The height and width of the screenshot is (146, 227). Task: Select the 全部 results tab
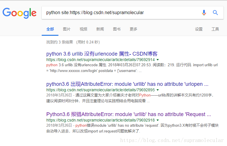coord(50,29)
